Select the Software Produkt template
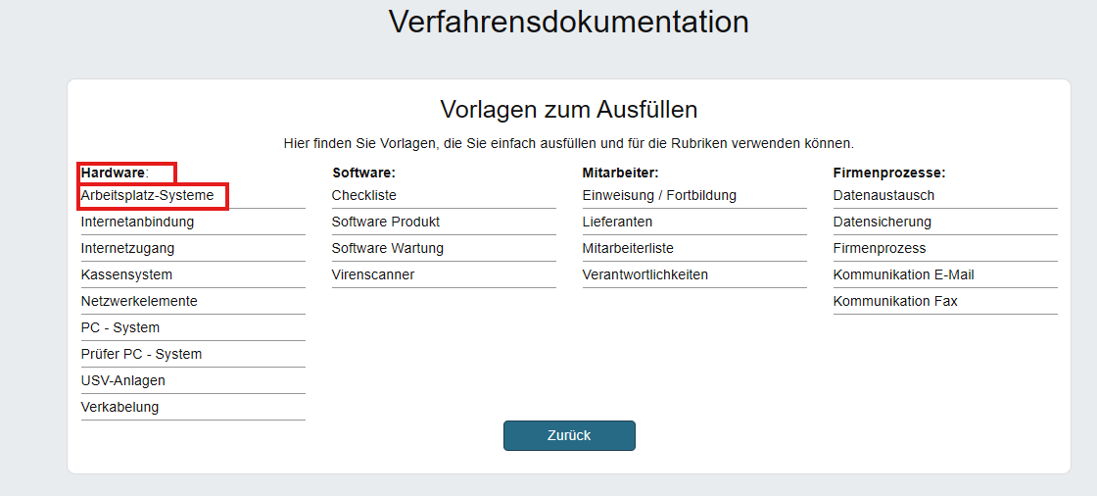This screenshot has width=1097, height=496. pyautogui.click(x=386, y=223)
